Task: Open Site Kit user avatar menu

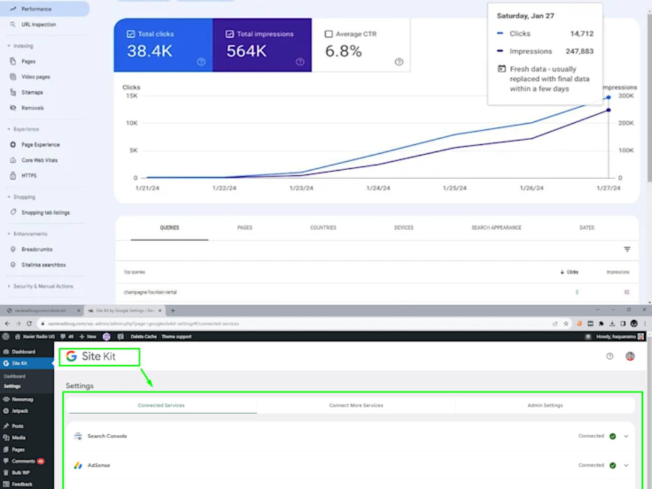Action: tap(630, 356)
